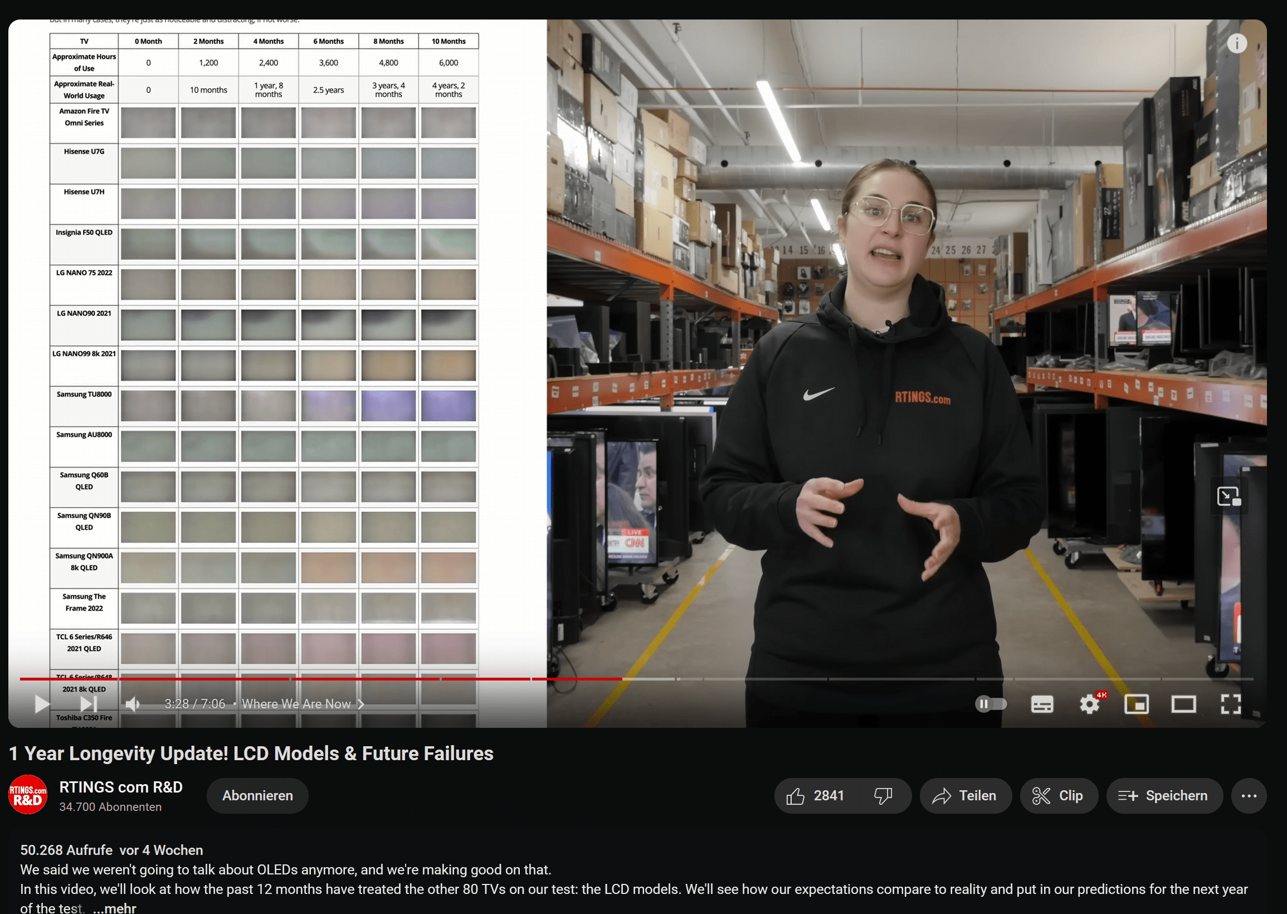Enable theater mode view
Viewport: 1287px width, 914px height.
[1183, 703]
